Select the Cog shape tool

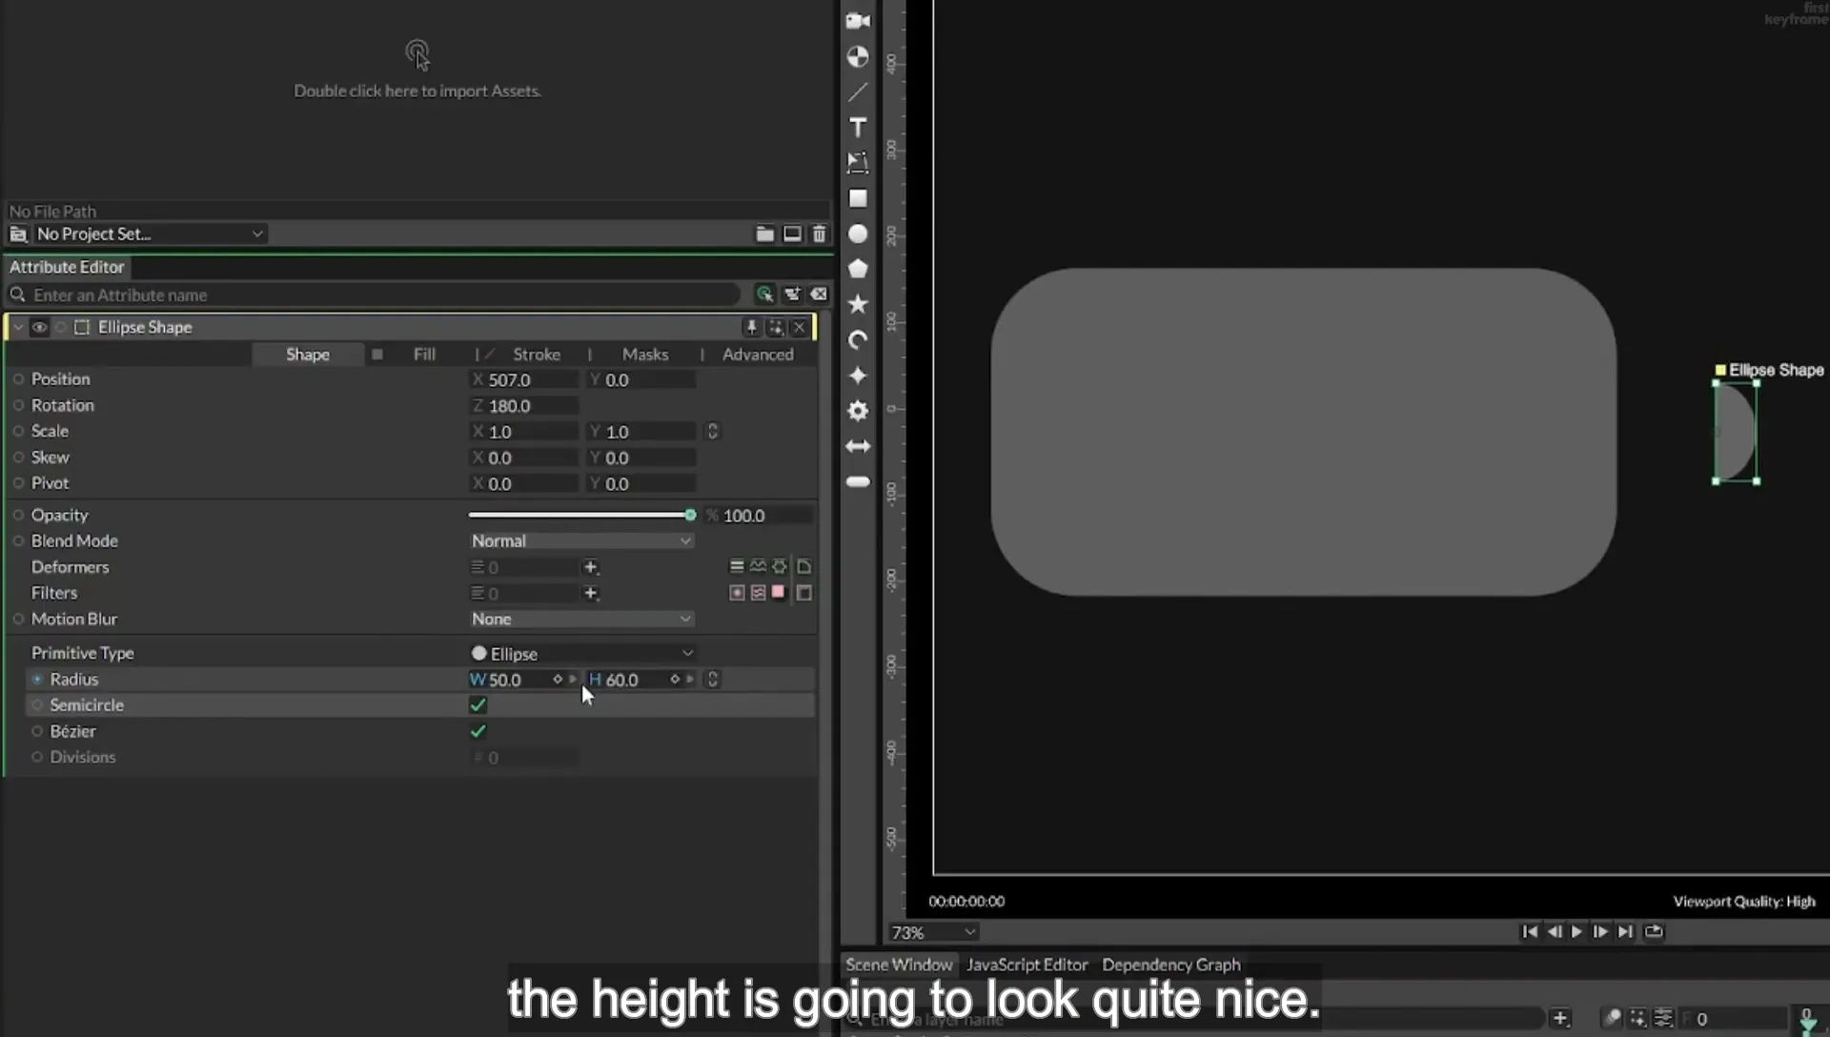click(858, 411)
